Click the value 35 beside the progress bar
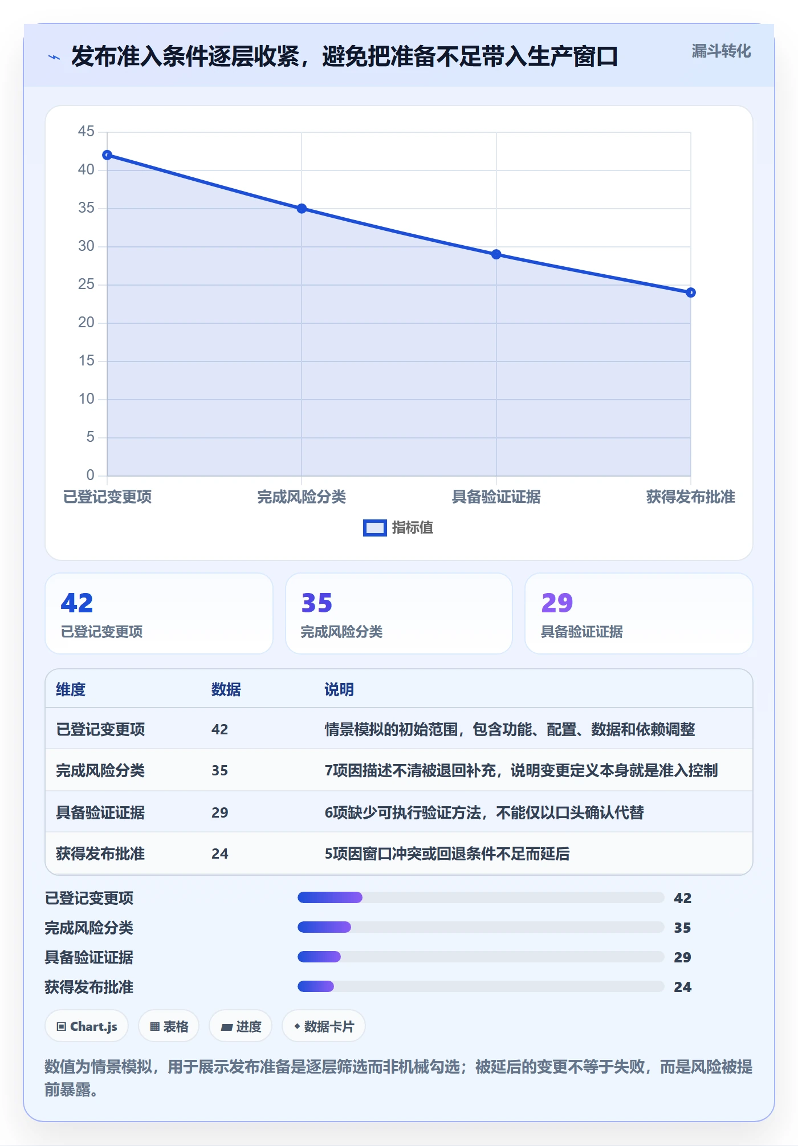798x1146 pixels. pos(682,928)
